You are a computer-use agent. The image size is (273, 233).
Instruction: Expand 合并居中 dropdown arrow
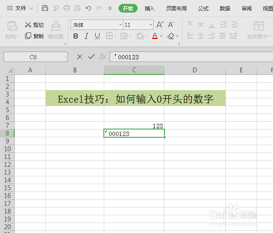(x=270, y=36)
